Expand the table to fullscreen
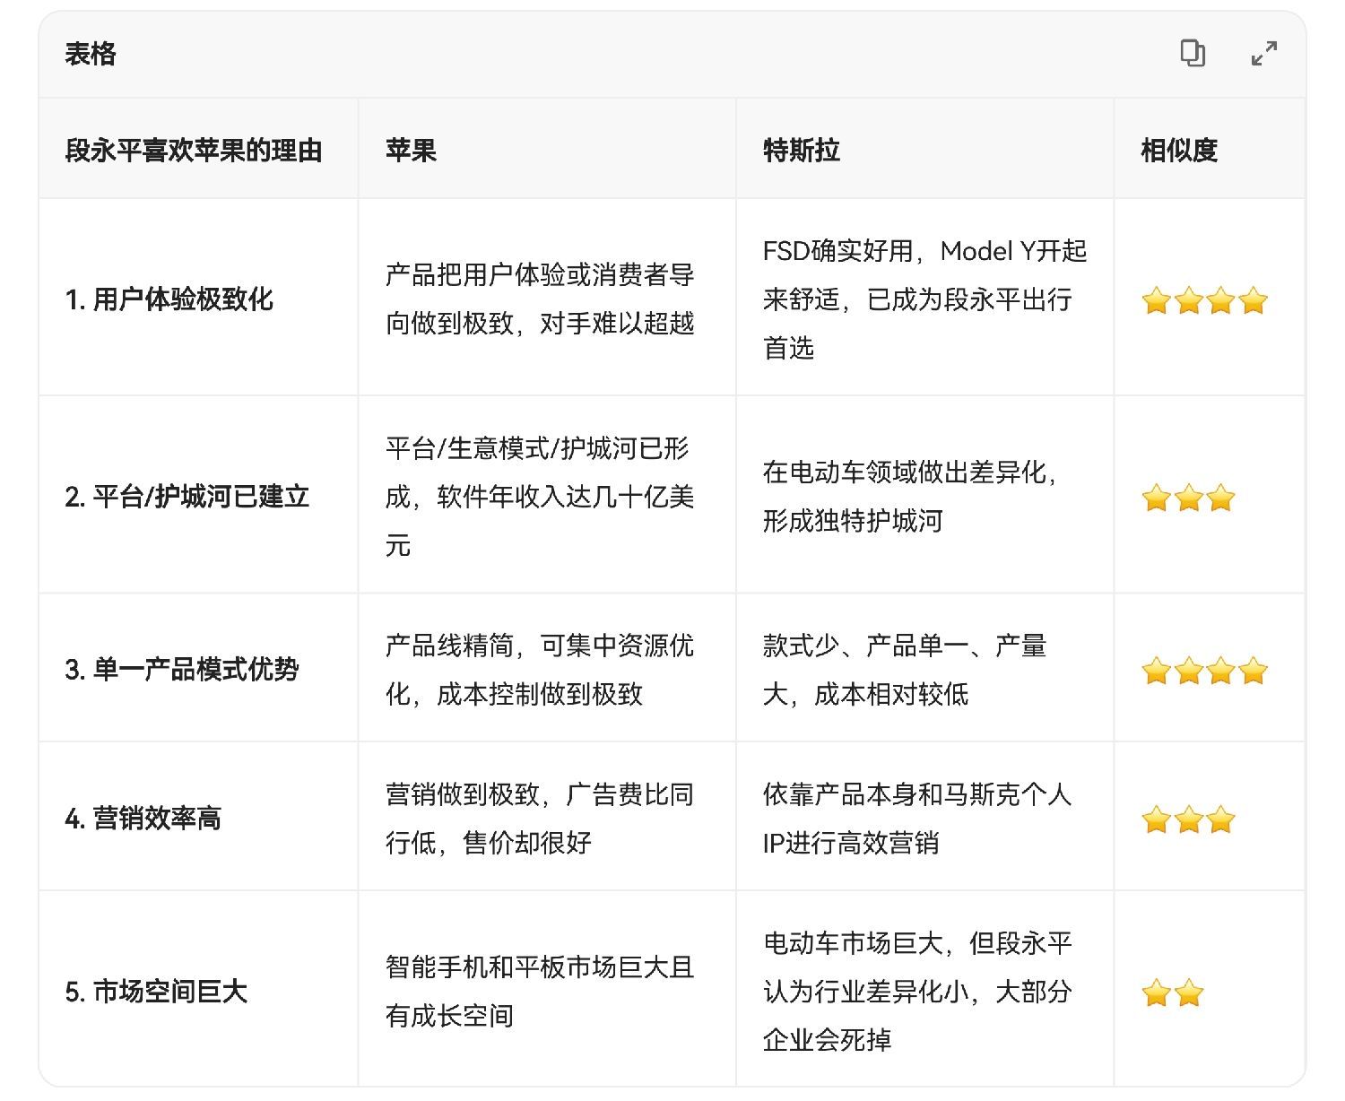1345x1101 pixels. tap(1264, 54)
